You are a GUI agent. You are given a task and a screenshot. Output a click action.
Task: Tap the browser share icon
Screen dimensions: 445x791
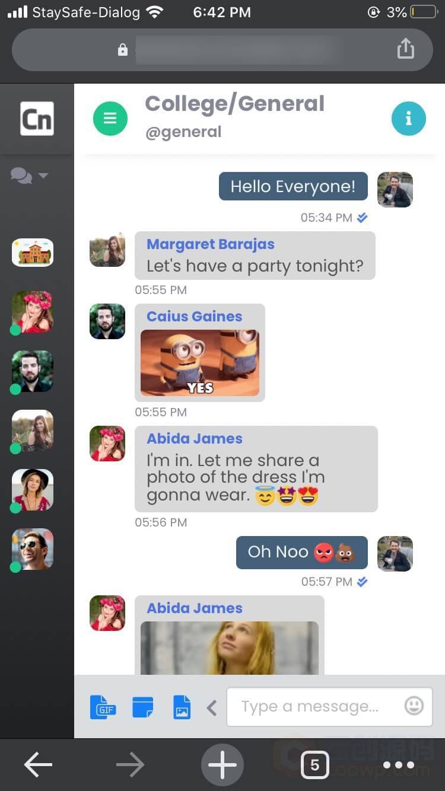click(405, 48)
